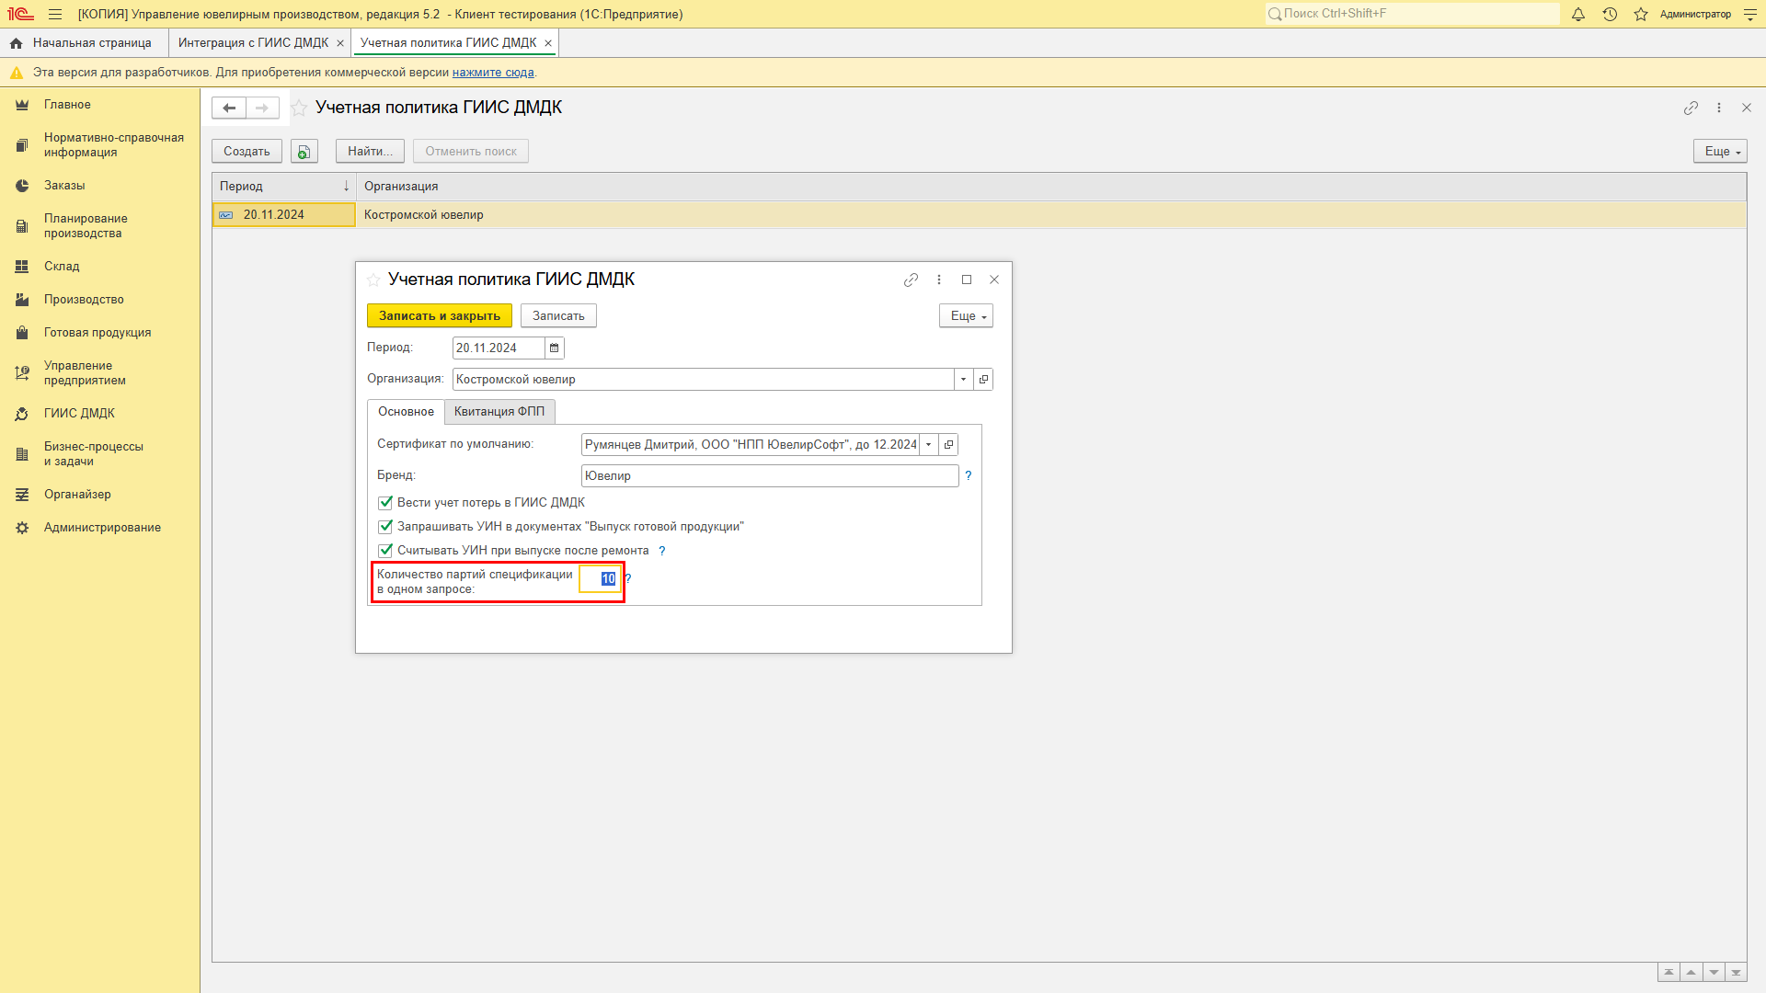Click the Создать button

click(x=247, y=152)
